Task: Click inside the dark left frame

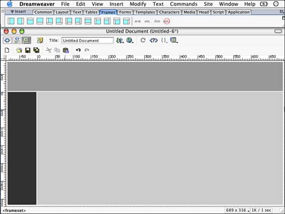Action: (x=22, y=148)
